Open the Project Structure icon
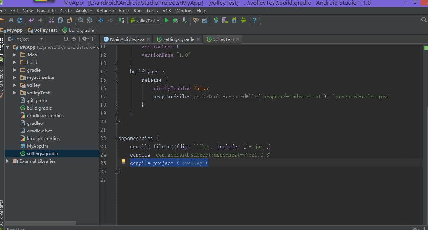 205,21
